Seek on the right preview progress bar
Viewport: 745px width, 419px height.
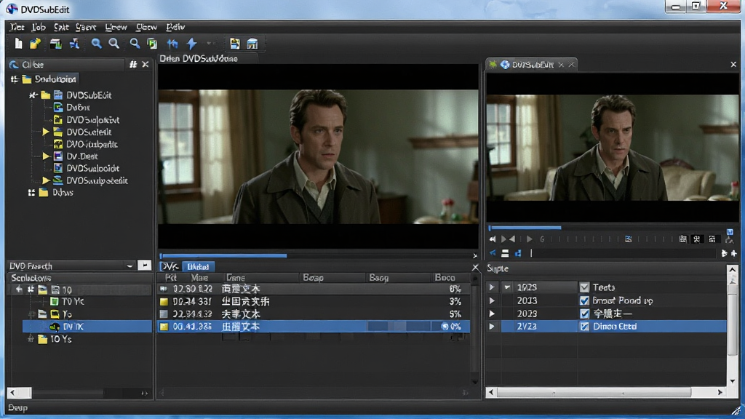coord(613,228)
